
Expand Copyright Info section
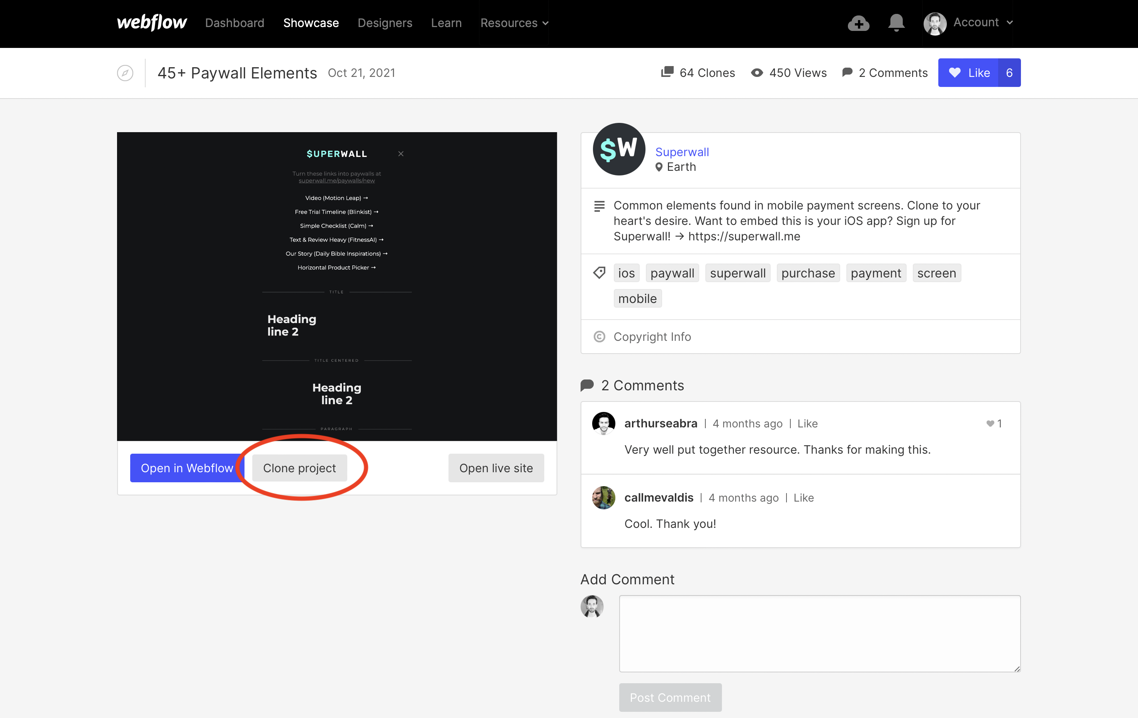coord(652,337)
